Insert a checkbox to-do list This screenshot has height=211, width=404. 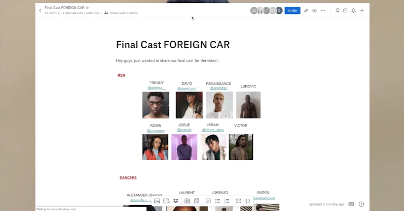[208, 201]
